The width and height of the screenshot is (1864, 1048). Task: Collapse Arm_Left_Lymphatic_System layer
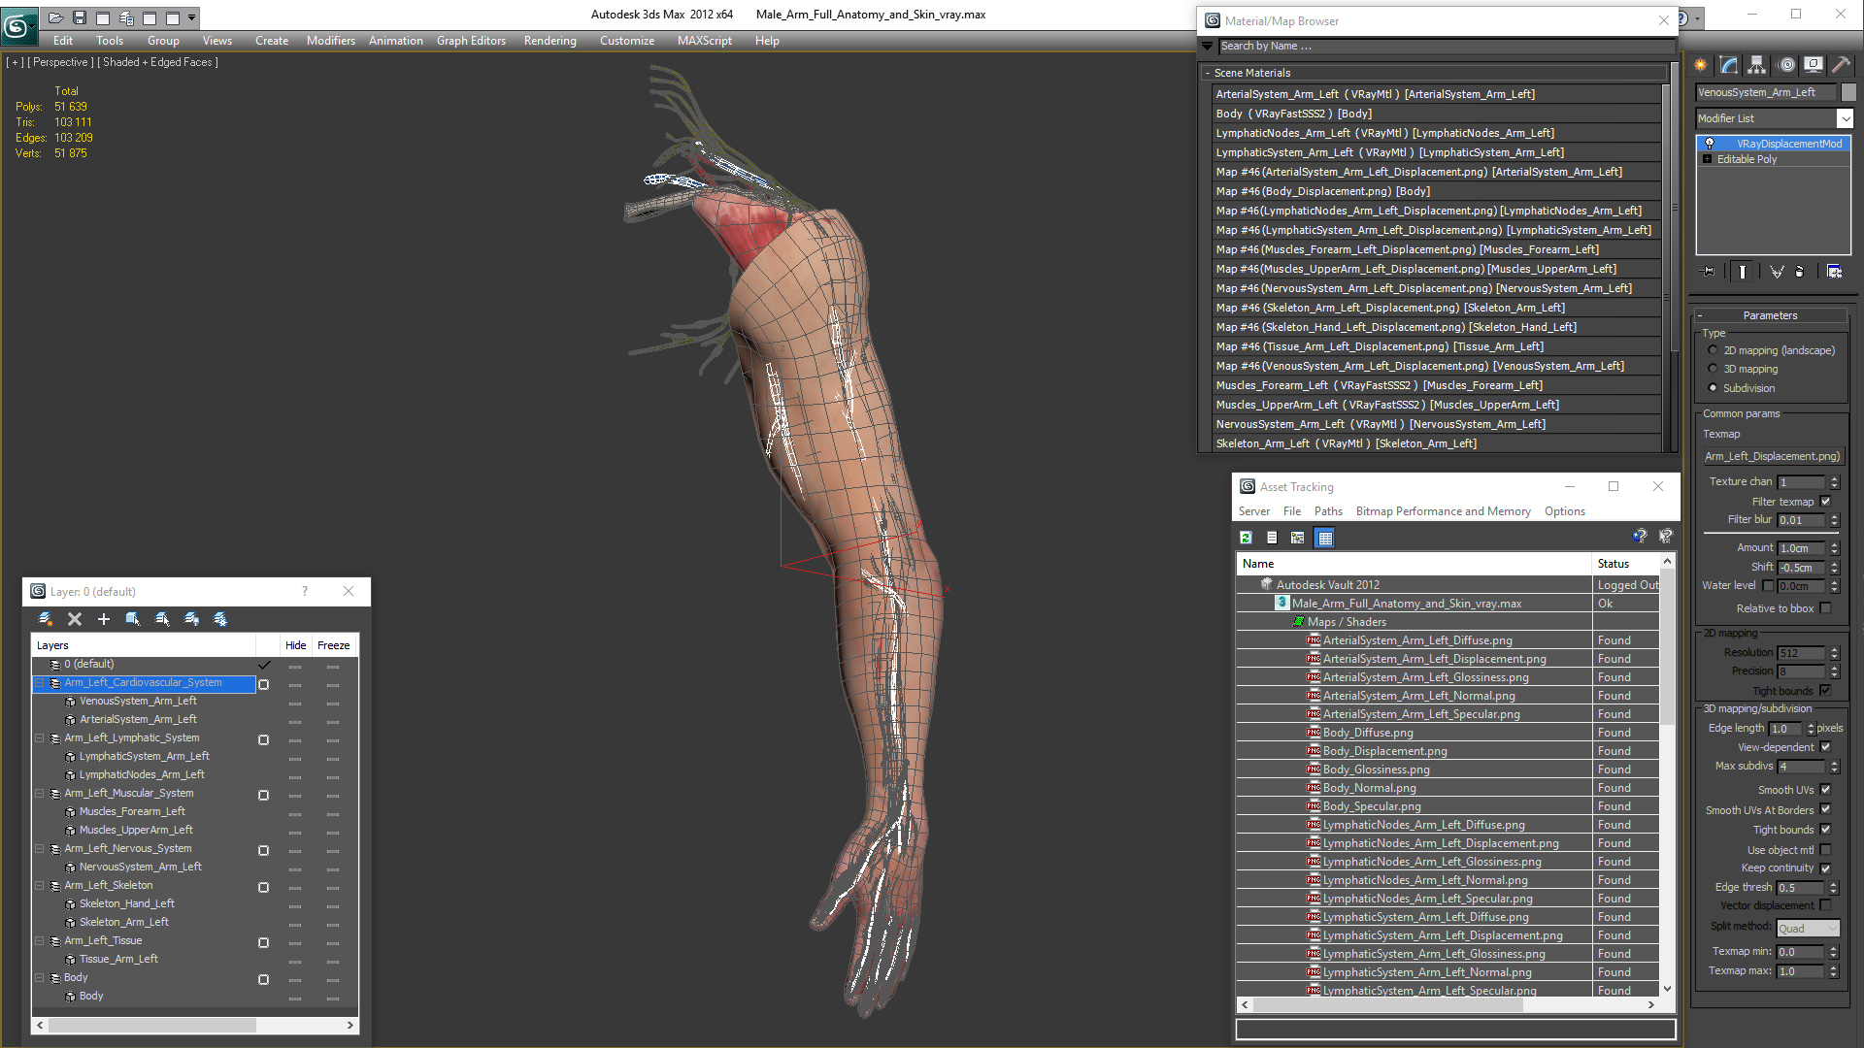40,738
